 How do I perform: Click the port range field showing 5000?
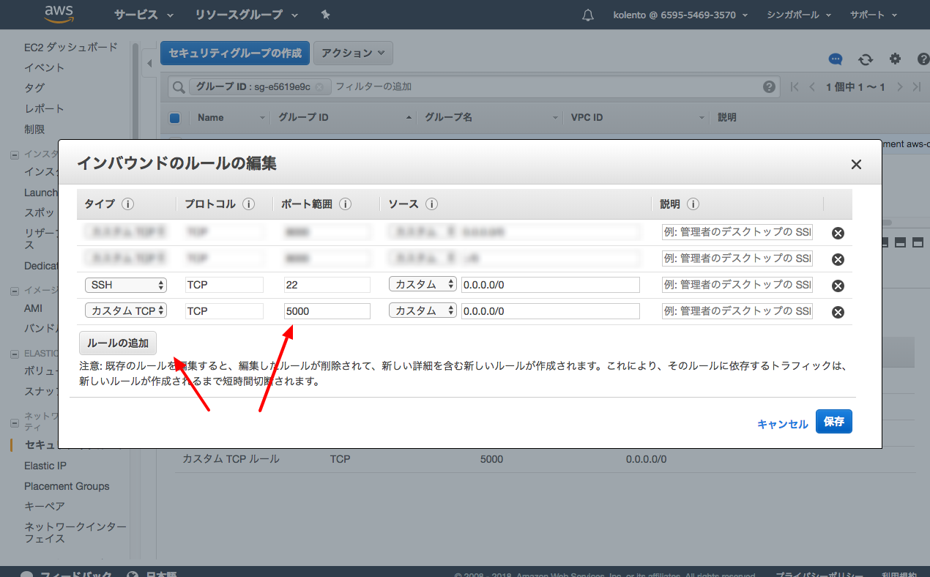[327, 310]
